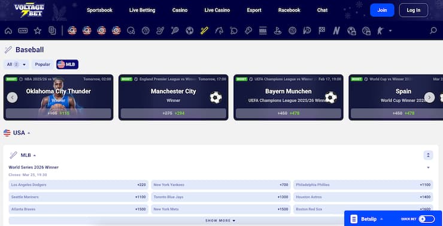Open the Sportsbook tab
443x226 pixels.
(99, 10)
